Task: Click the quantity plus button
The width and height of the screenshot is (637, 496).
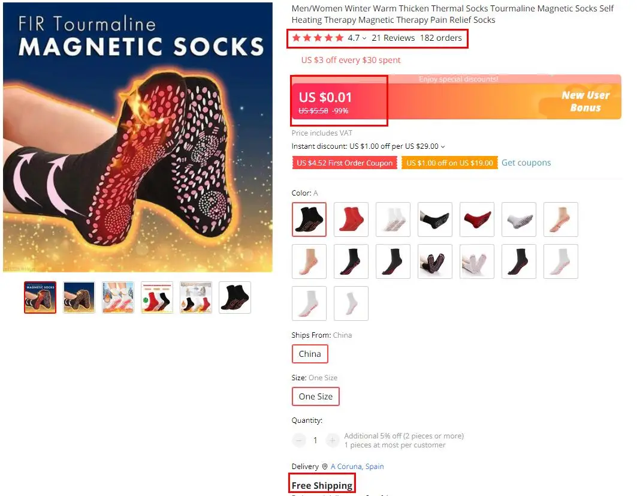Action: 333,441
